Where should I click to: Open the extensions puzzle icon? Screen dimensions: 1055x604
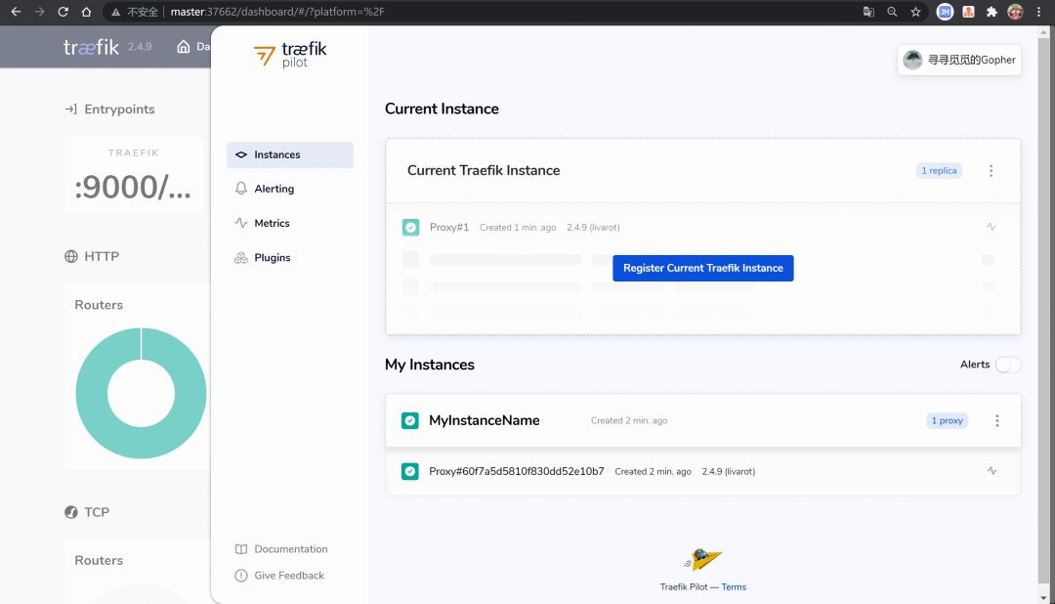992,12
